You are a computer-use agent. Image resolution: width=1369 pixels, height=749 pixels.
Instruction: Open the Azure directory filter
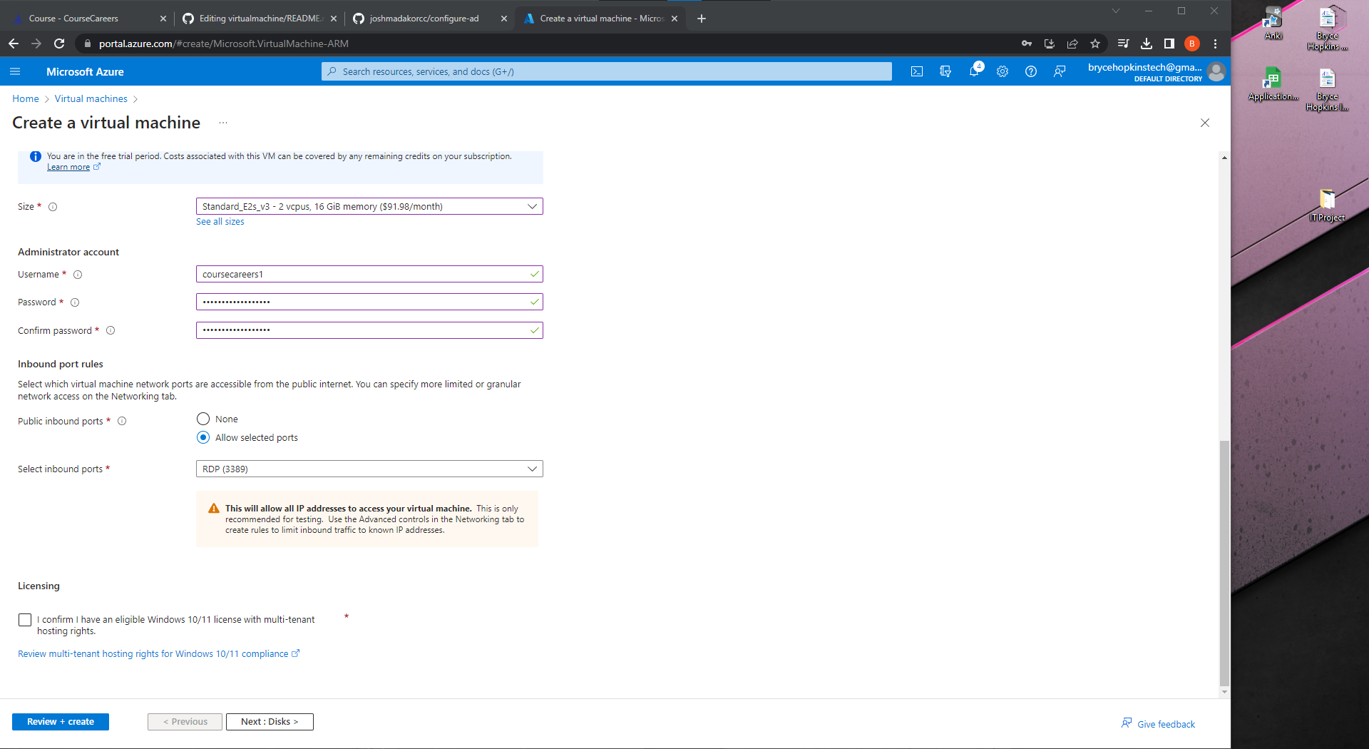point(945,71)
